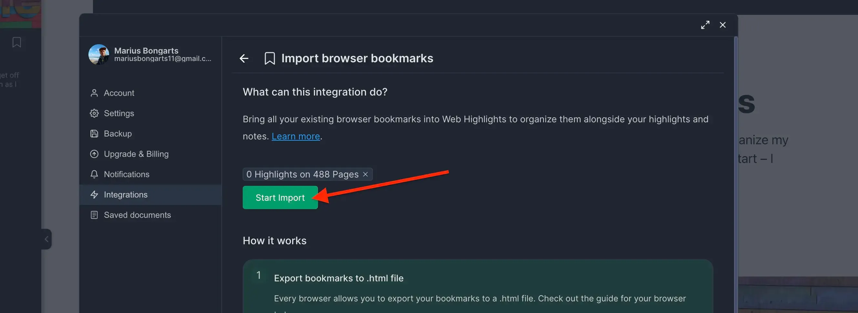Click the Start Import button
The height and width of the screenshot is (313, 858).
(280, 197)
